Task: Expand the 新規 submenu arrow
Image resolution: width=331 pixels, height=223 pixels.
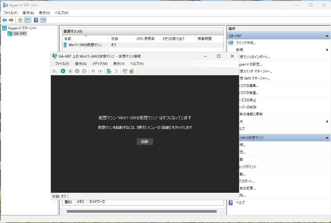Action: coord(327,50)
